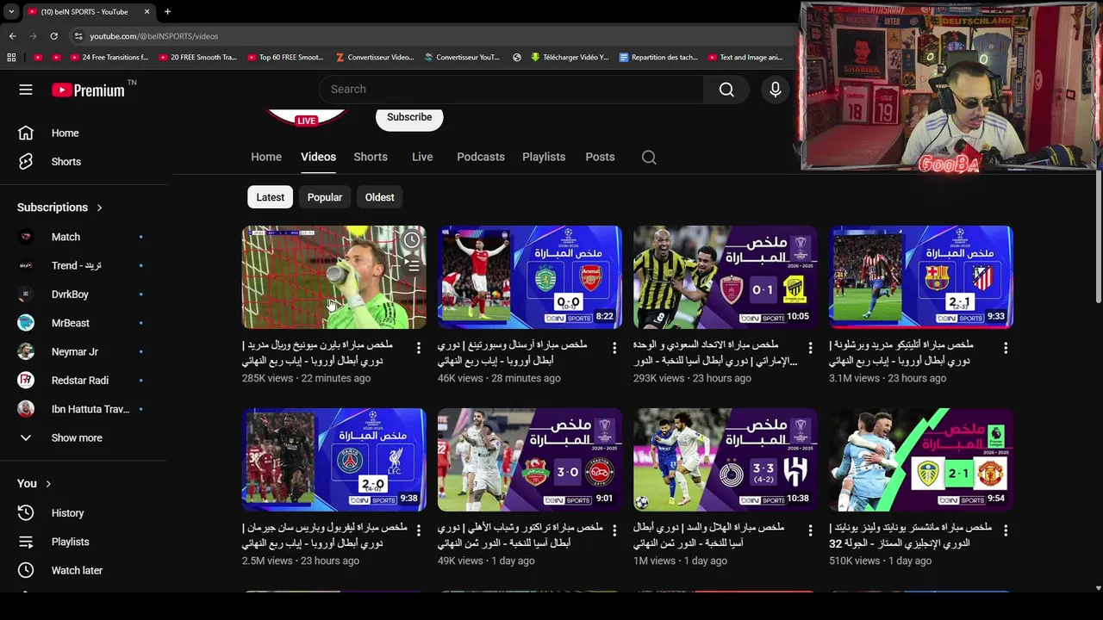
Task: Open options menu for Liverpool PSG video
Action: [419, 530]
